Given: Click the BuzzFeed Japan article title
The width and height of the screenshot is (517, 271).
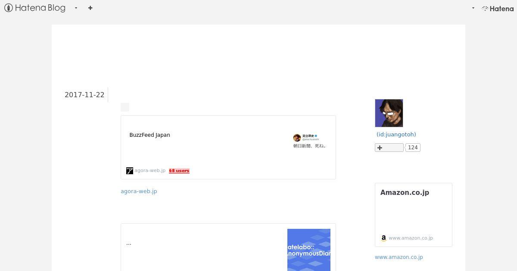Looking at the screenshot, I should (x=149, y=135).
